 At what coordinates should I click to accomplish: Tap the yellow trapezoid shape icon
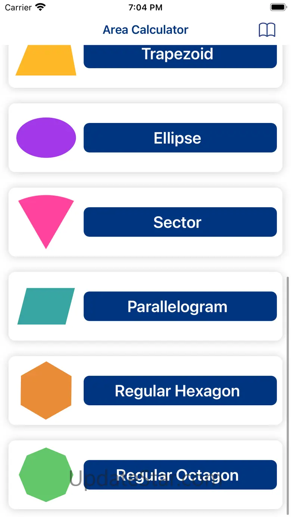46,61
